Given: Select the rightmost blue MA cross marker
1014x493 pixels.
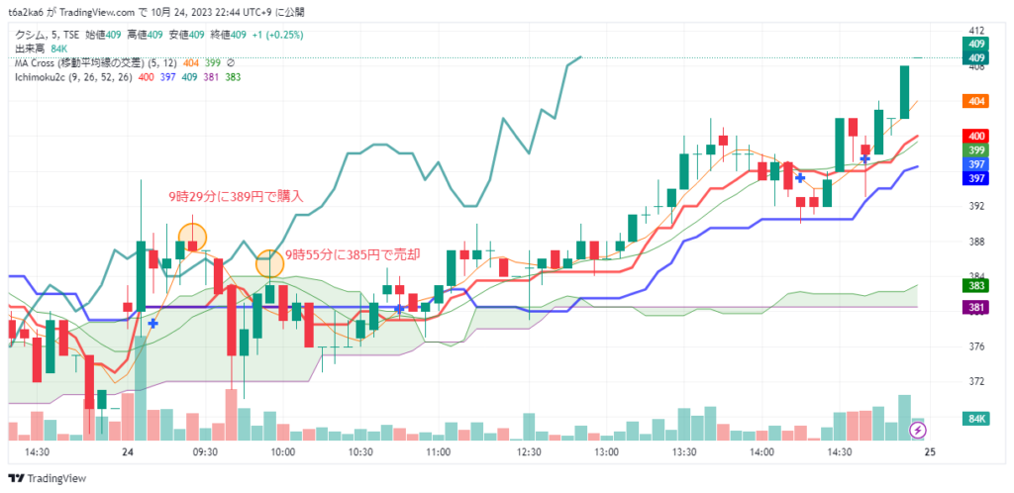Looking at the screenshot, I should (x=864, y=158).
